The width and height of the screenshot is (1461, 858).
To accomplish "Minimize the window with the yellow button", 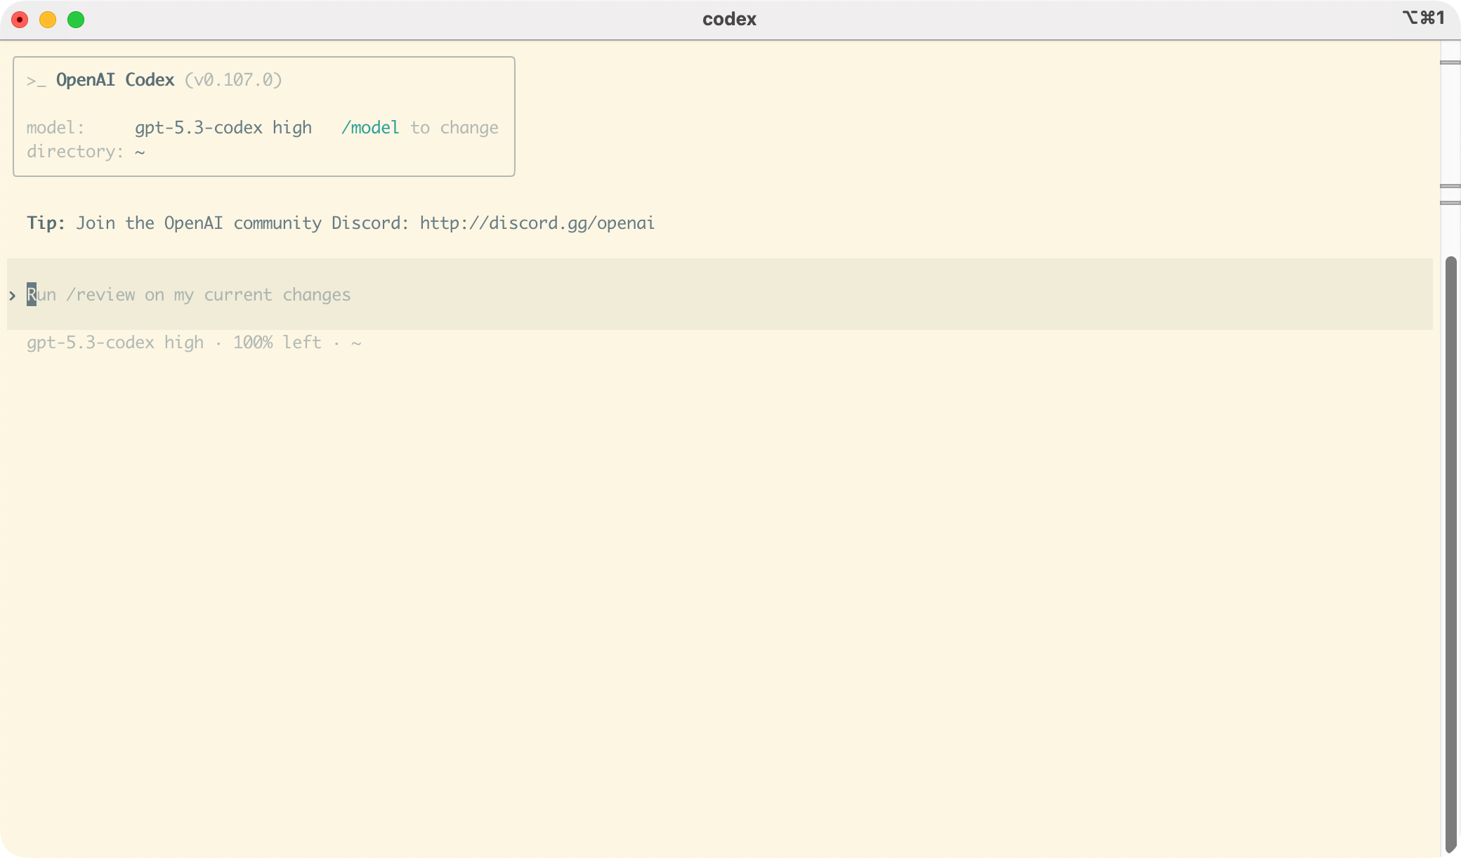I will 48,20.
